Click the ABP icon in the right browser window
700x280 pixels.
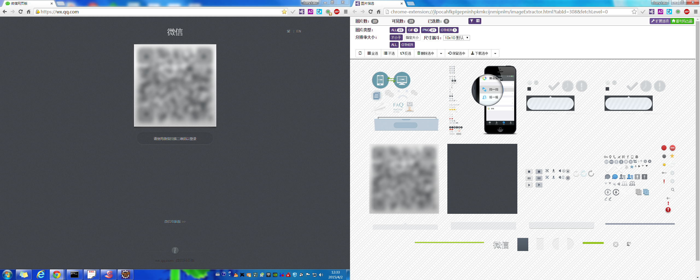coord(687,12)
